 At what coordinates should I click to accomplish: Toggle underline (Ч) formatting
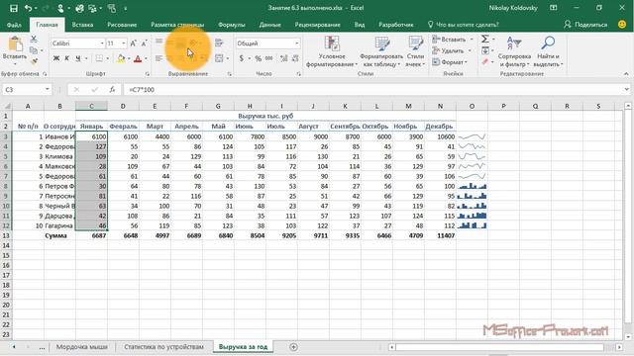77,58
